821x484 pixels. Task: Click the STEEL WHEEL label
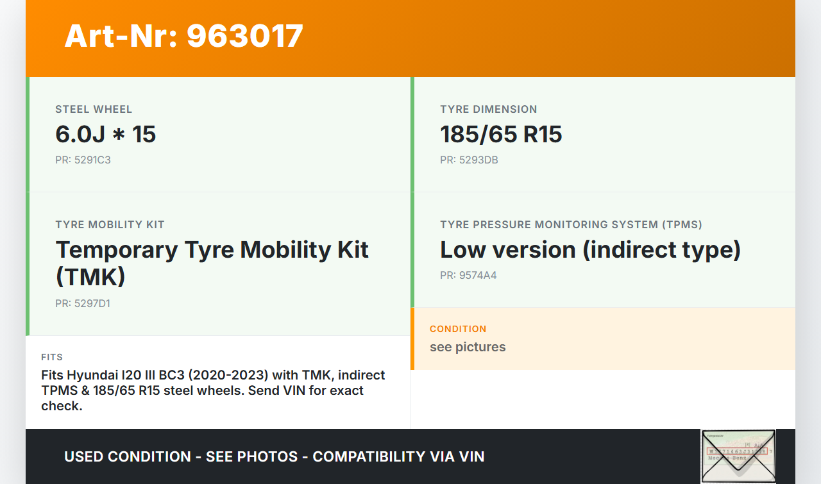click(x=94, y=110)
